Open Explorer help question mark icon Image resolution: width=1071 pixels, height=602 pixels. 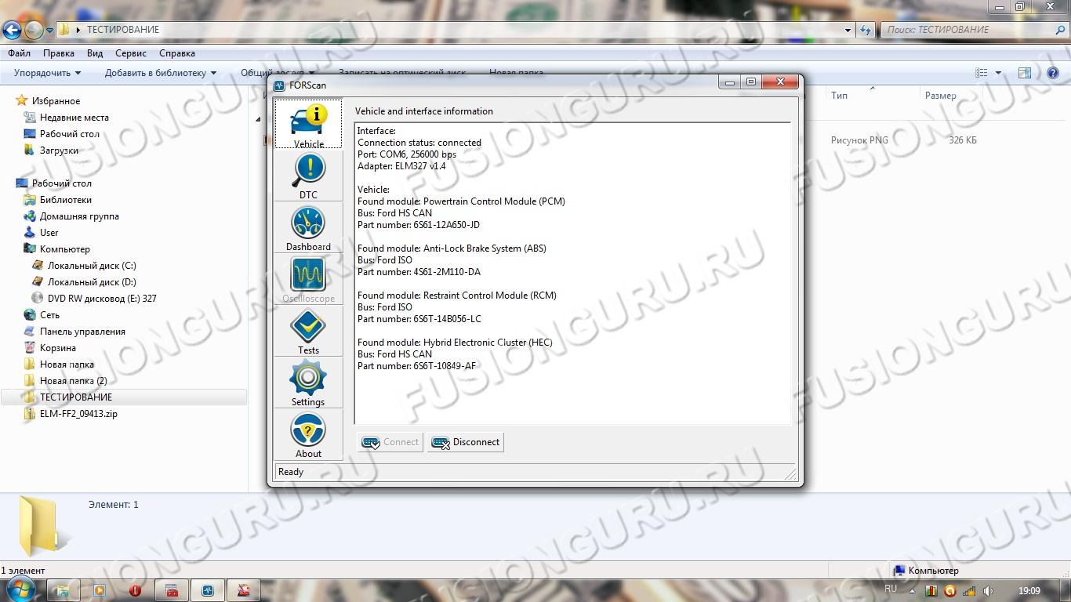pyautogui.click(x=1053, y=73)
